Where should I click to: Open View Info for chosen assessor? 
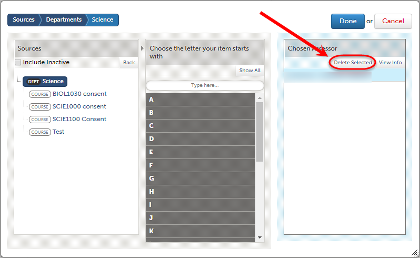pos(391,63)
